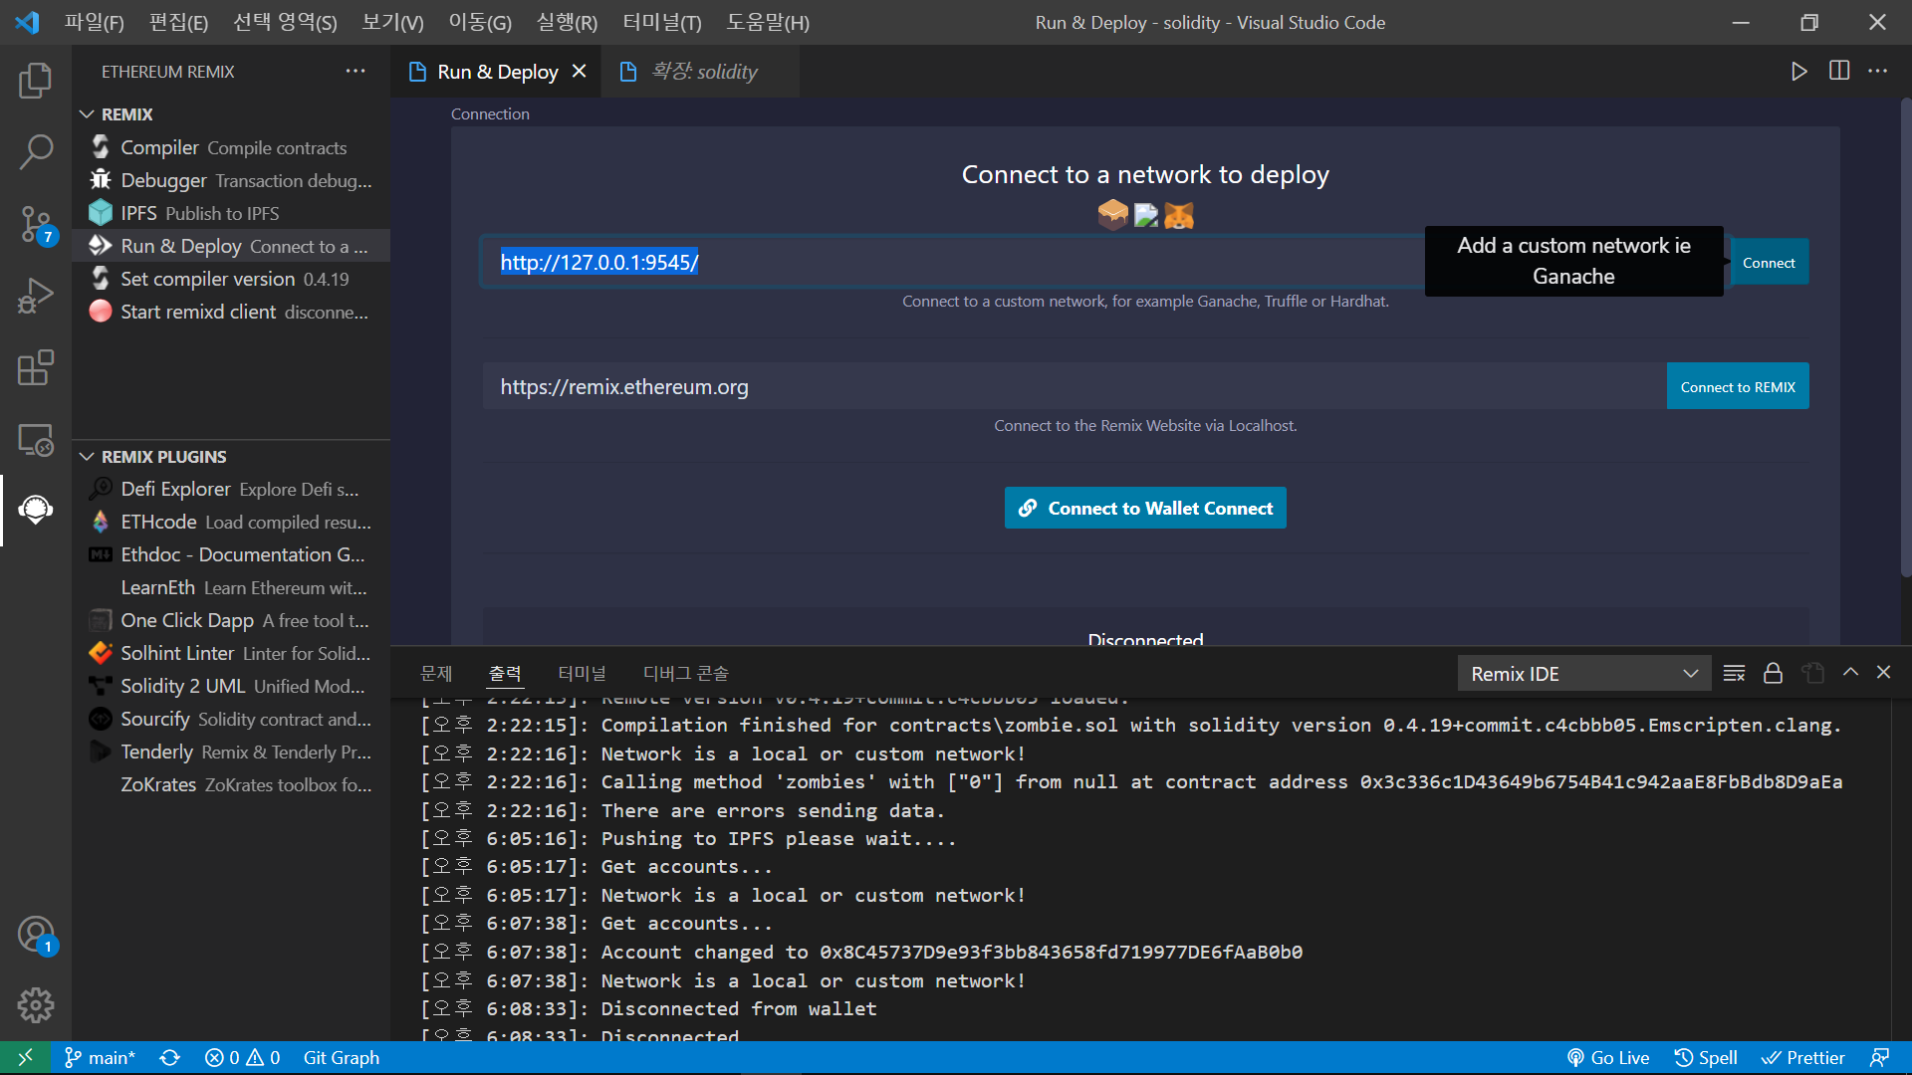Click the Manage settings gear icon
The width and height of the screenshot is (1912, 1075).
point(36,1005)
